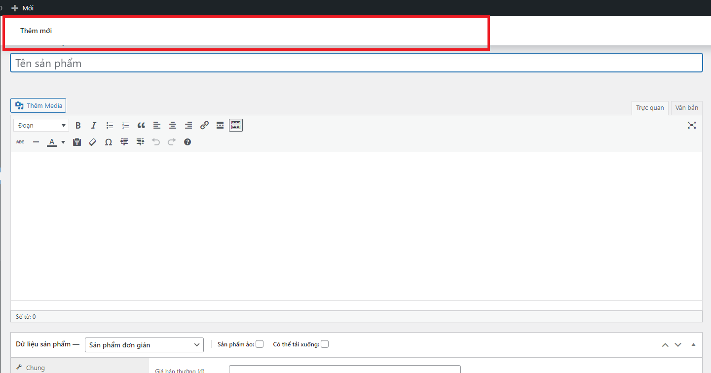The height and width of the screenshot is (373, 711).
Task: Move product data panel down
Action: pyautogui.click(x=678, y=345)
